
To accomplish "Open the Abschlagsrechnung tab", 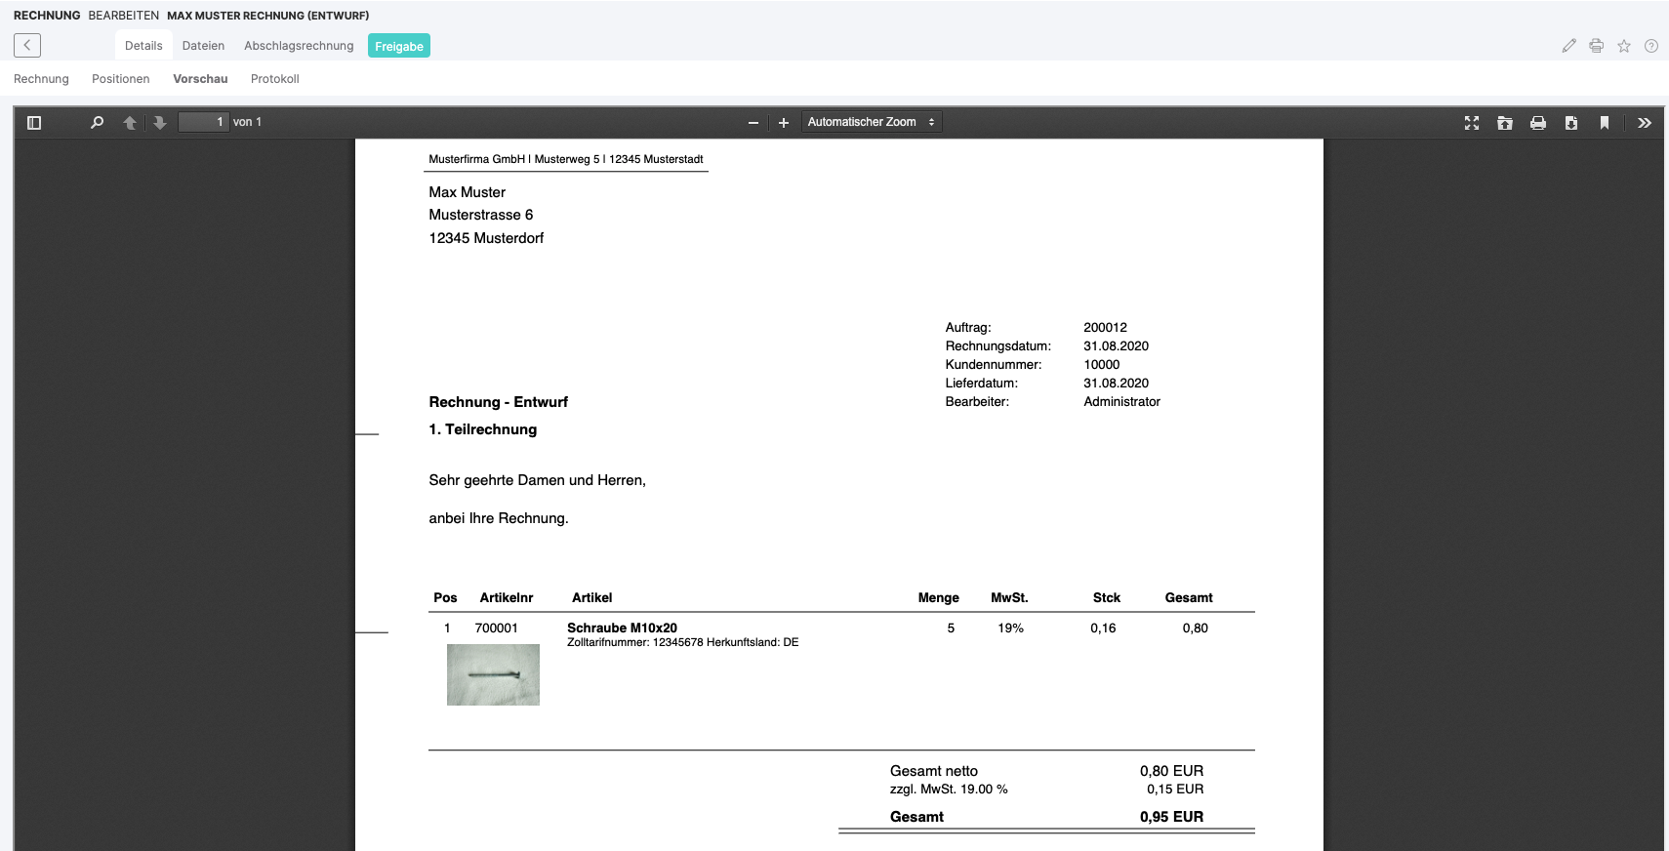I will click(299, 46).
